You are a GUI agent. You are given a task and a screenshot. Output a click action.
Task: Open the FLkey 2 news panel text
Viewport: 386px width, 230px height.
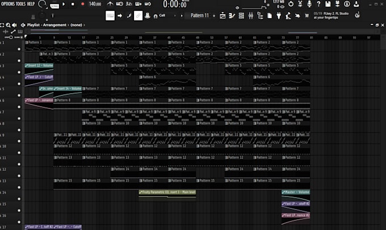pos(331,15)
